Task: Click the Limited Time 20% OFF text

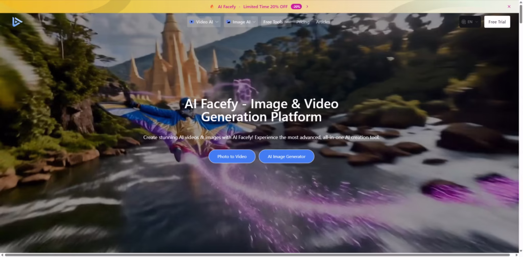Action: (265, 7)
